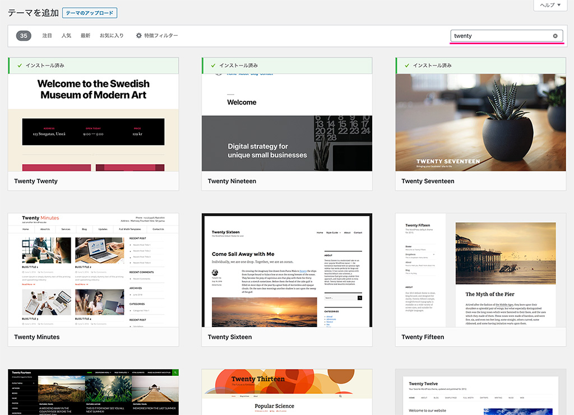Click the Twenty Fifteen theme name
The height and width of the screenshot is (415, 574).
(423, 337)
